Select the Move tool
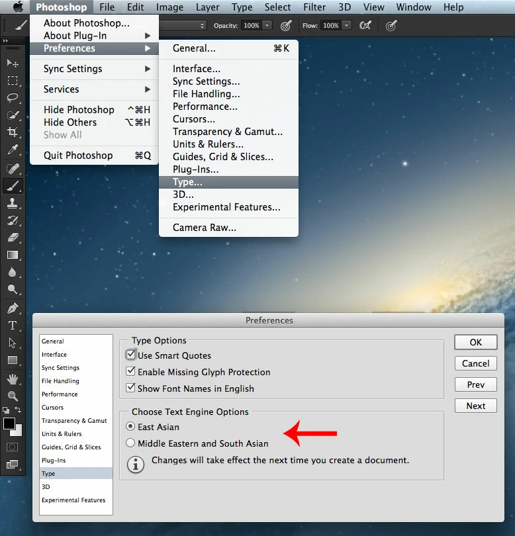This screenshot has height=536, width=515. 13,64
